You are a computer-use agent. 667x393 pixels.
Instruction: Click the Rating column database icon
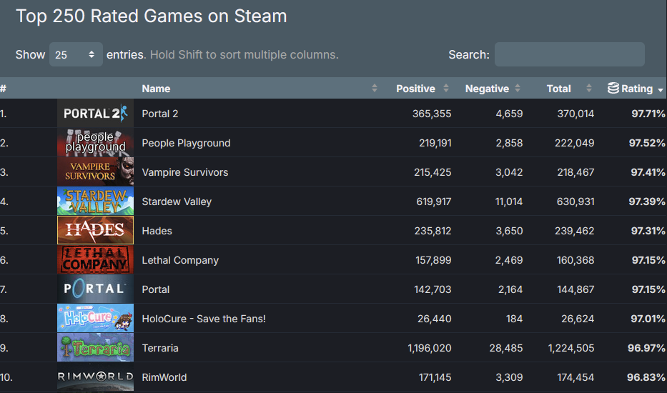613,89
